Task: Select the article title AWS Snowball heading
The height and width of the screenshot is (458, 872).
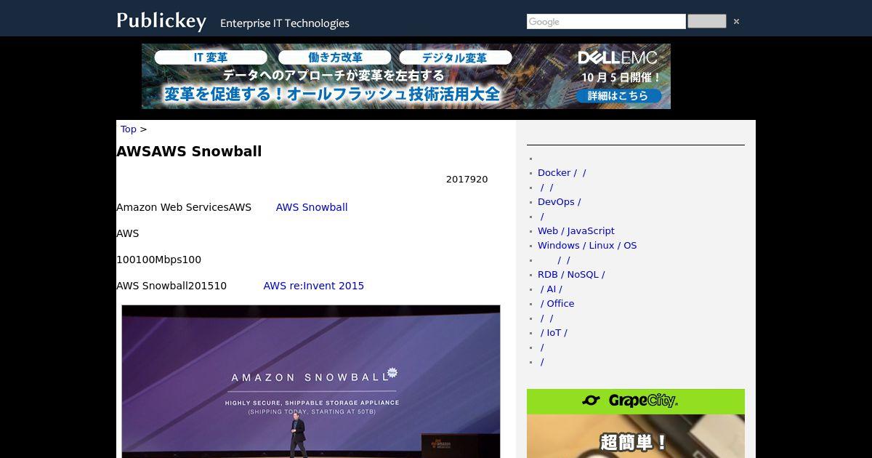Action: 189,151
